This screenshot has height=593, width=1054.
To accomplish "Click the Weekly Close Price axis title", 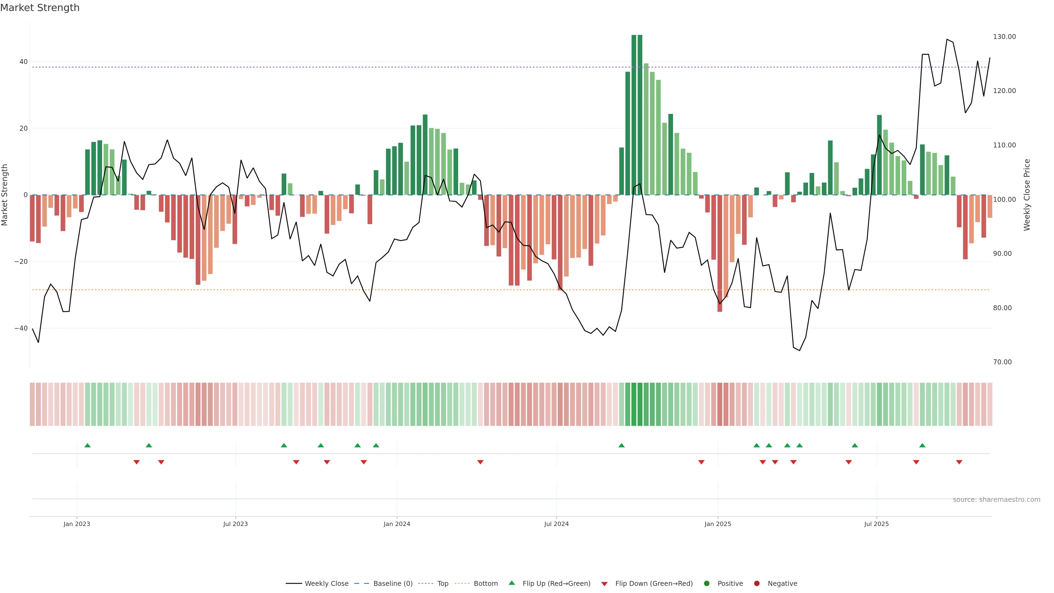I will 1027,195.
